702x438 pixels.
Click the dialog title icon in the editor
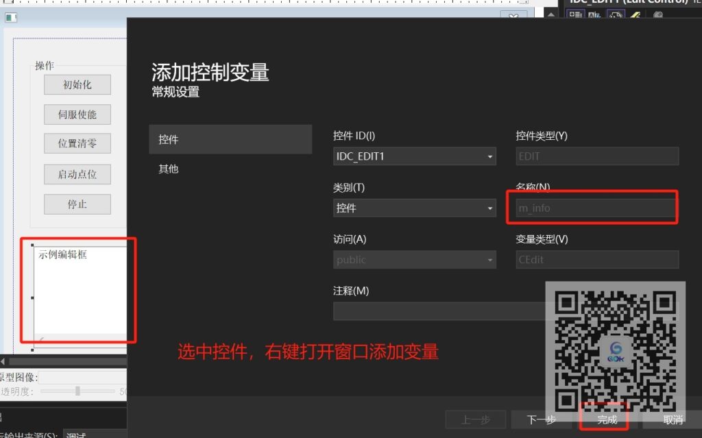11,17
